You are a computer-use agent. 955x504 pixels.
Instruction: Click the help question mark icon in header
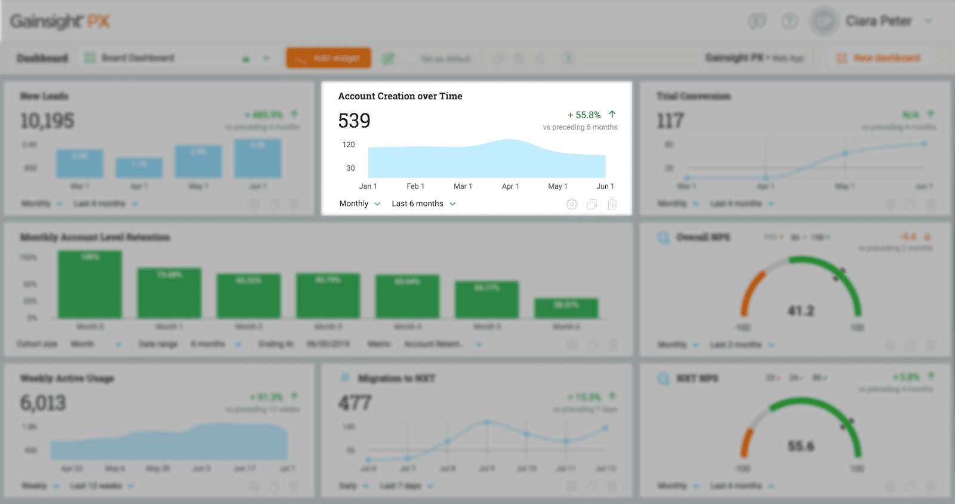click(789, 21)
